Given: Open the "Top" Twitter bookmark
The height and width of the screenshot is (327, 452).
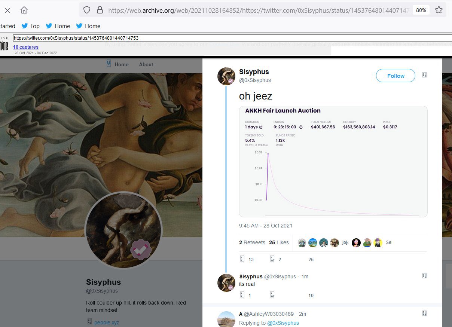Looking at the screenshot, I should coord(30,26).
